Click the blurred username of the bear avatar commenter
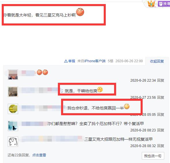This screenshot has height=163, width=170. point(52,139)
